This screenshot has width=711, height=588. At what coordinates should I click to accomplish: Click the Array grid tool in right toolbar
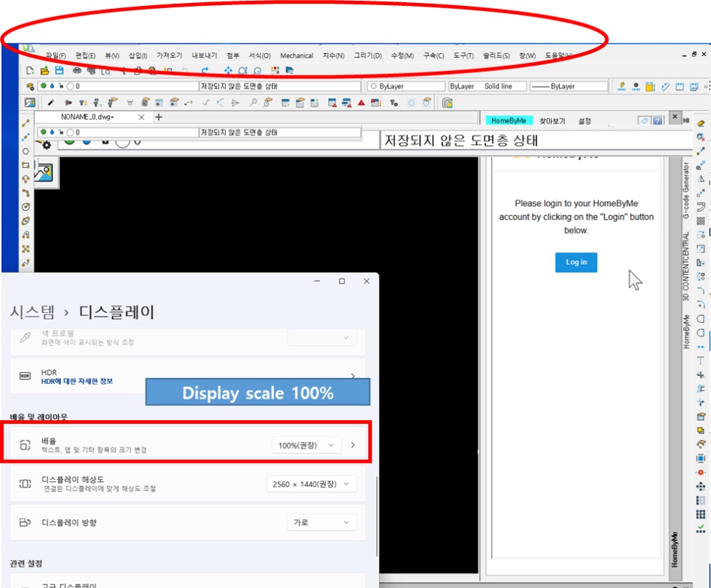click(x=701, y=220)
